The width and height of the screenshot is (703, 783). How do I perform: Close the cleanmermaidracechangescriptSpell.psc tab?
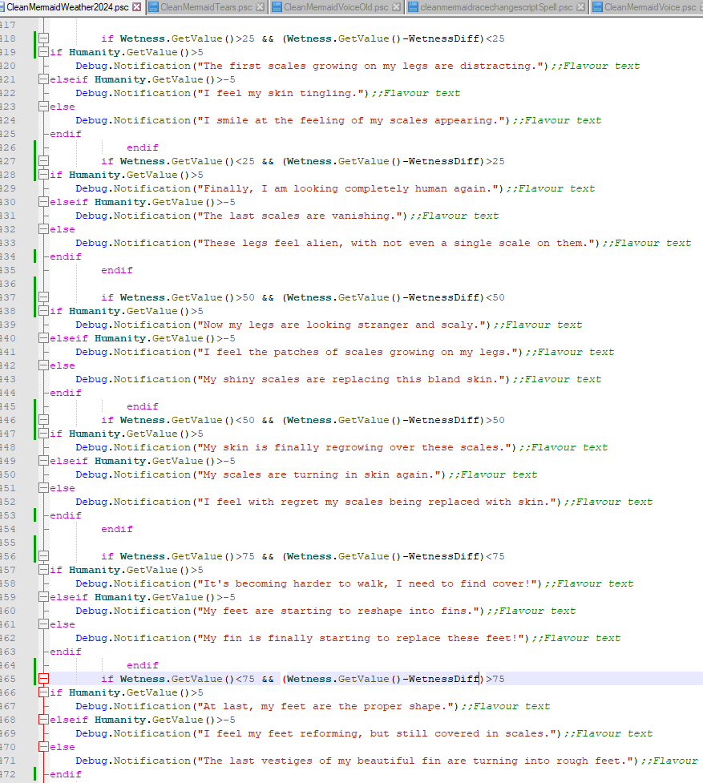(580, 7)
